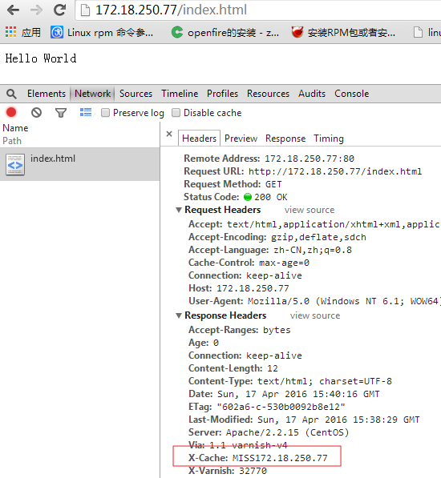Select the index.html request row

tap(79, 164)
